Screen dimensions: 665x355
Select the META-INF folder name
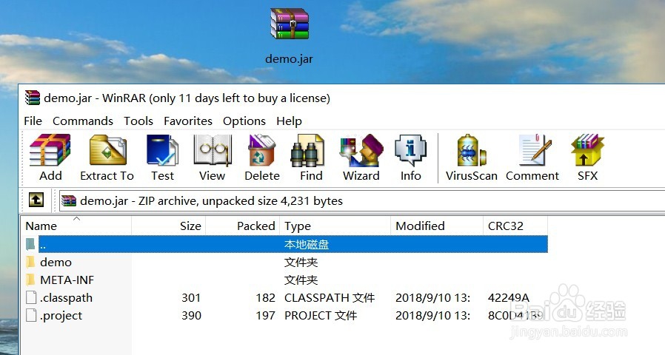(67, 280)
